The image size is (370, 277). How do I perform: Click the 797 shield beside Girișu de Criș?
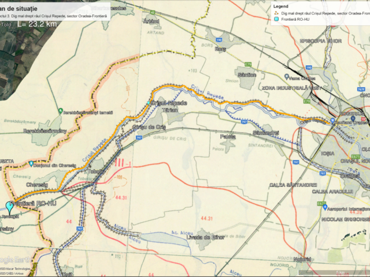[139, 137]
